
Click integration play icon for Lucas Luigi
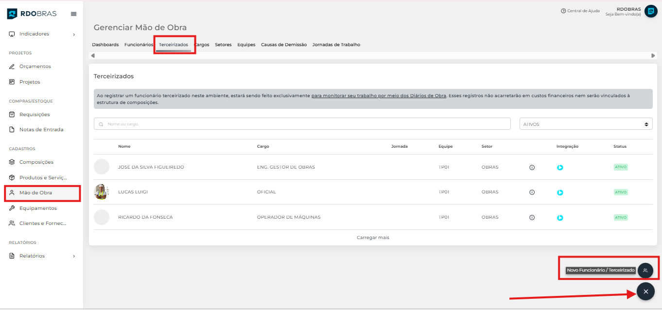coord(560,192)
